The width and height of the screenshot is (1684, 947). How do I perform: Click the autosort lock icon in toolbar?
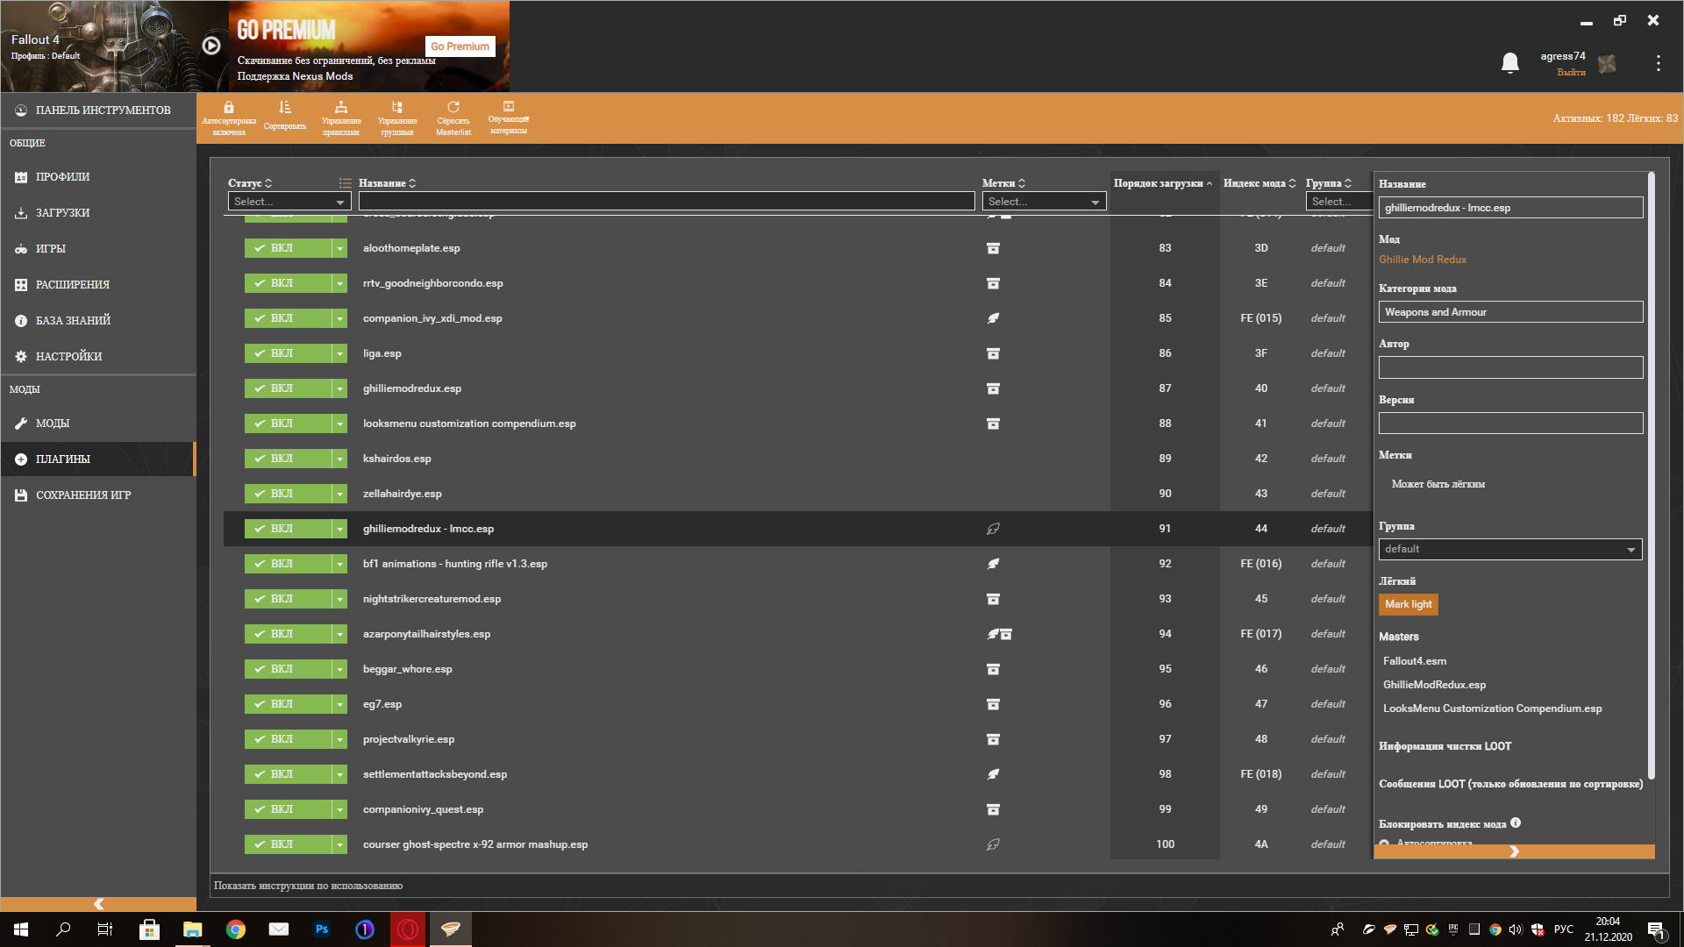click(x=229, y=108)
